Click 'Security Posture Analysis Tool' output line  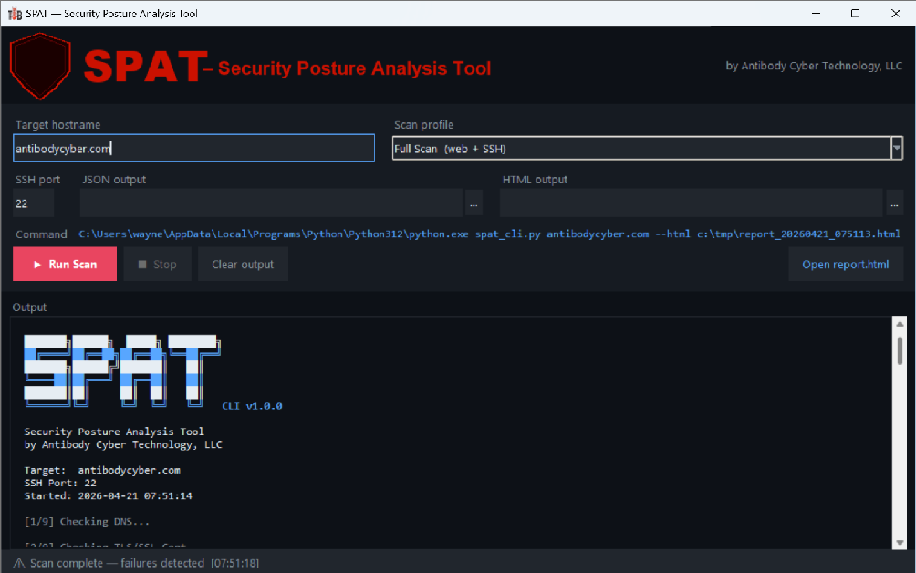click(x=114, y=432)
